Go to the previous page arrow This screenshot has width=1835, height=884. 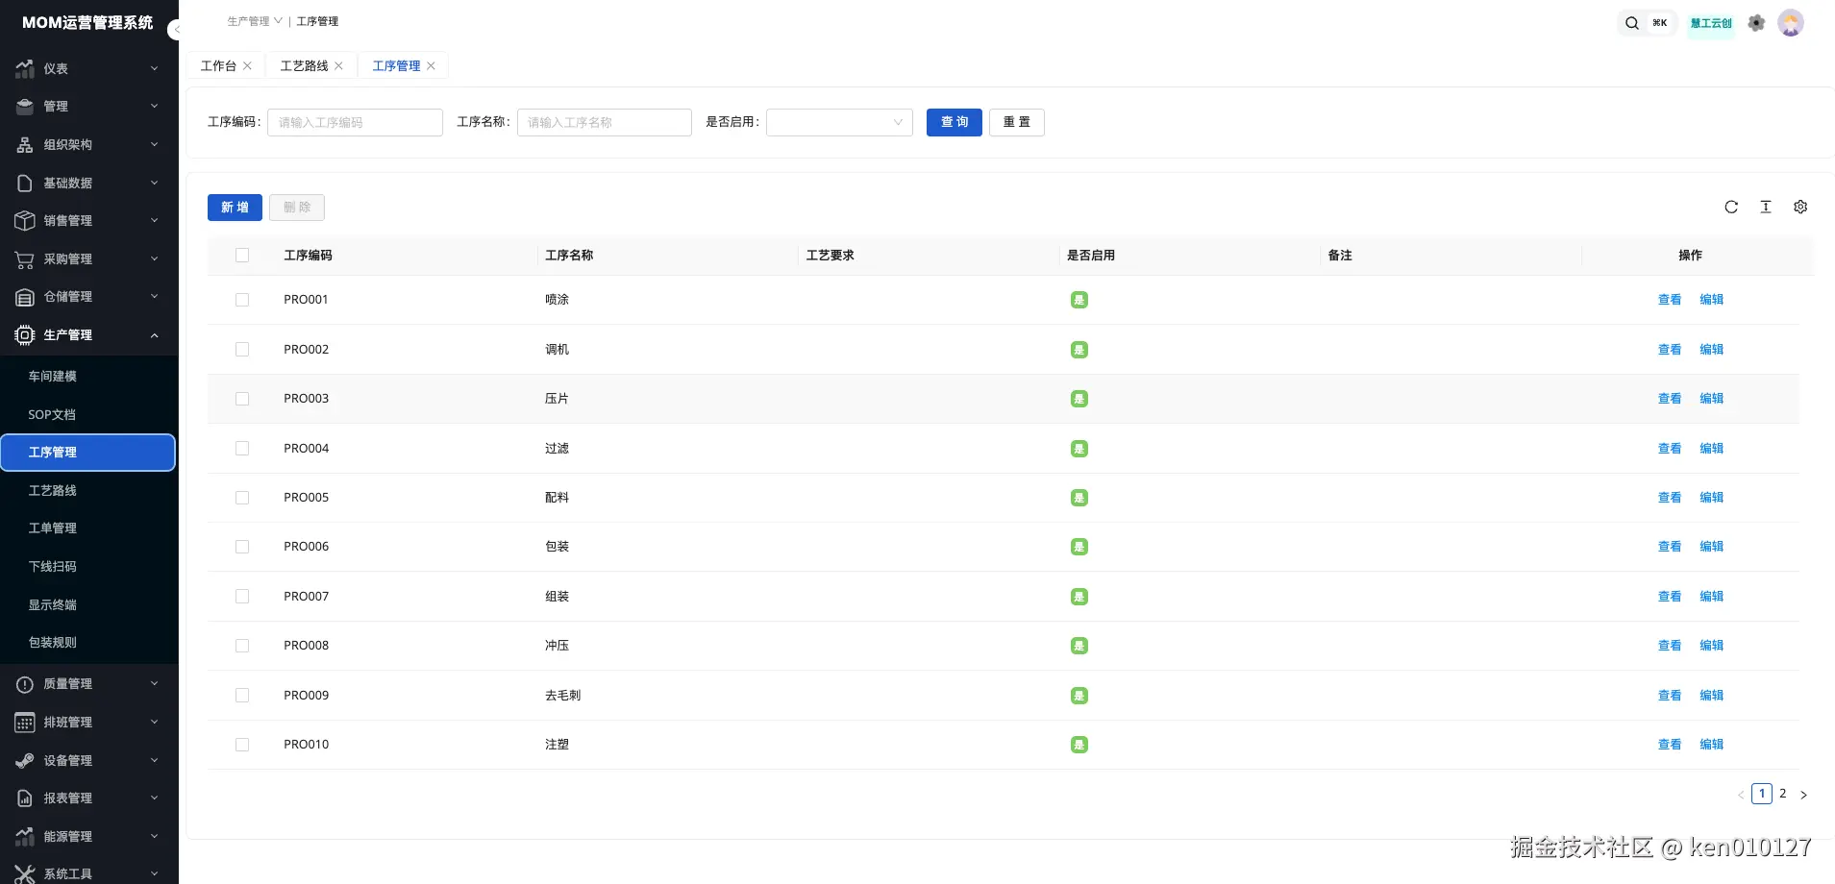coord(1741,795)
